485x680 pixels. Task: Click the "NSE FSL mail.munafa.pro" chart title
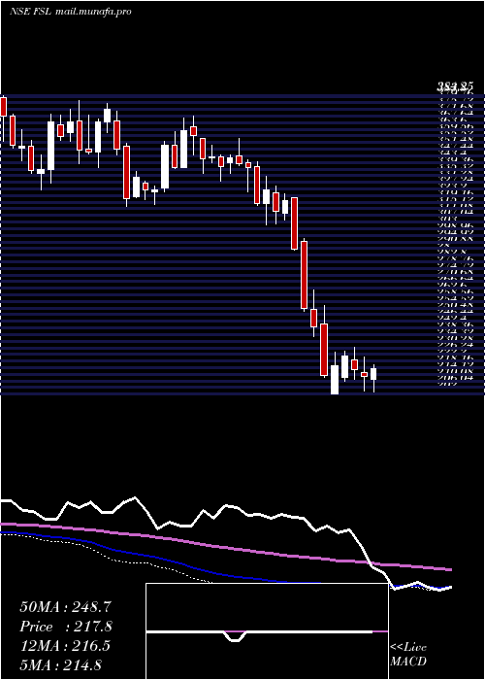[x=70, y=12]
